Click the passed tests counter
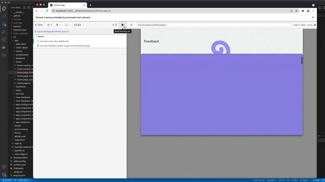Screen dimensions: 325x182 click(x=50, y=25)
